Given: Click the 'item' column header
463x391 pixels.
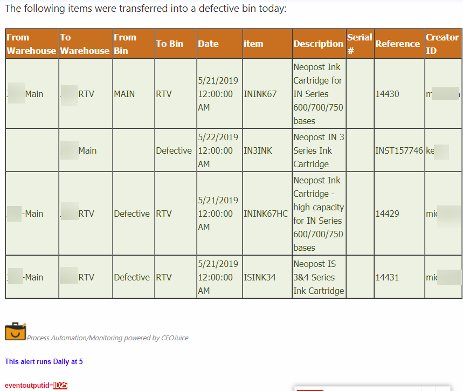Looking at the screenshot, I should click(x=267, y=44).
